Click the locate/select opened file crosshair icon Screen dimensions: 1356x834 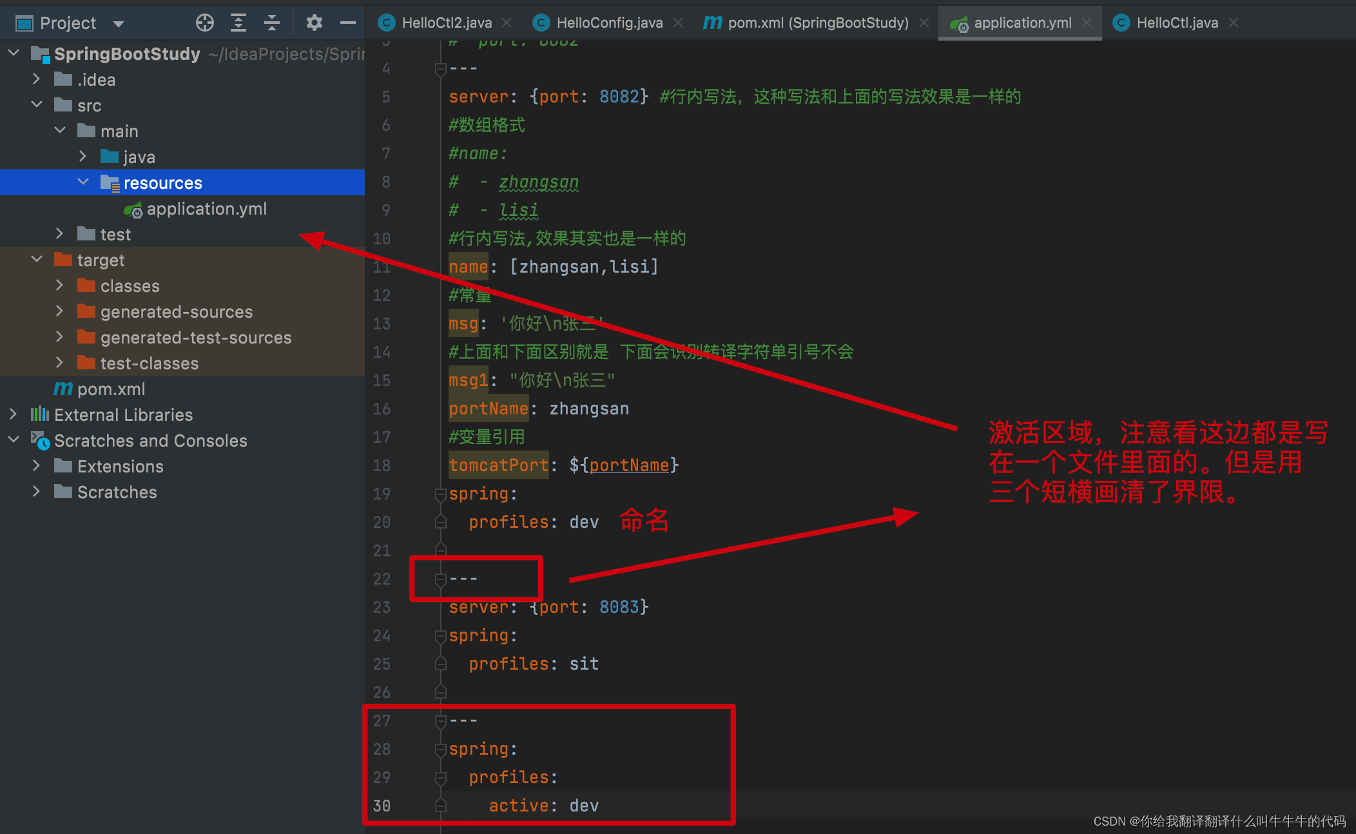pos(205,23)
